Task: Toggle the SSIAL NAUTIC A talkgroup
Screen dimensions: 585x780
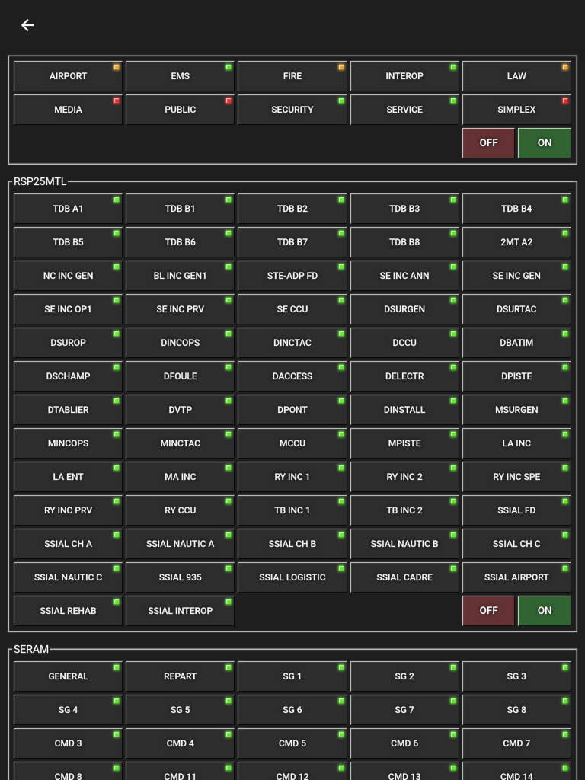Action: tap(180, 544)
